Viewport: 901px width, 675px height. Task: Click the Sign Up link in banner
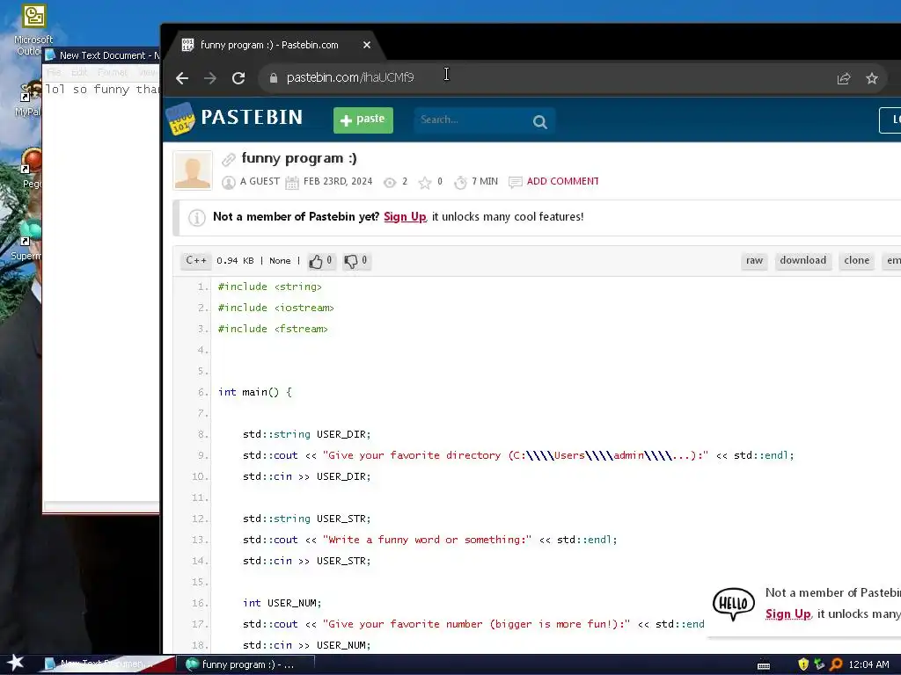point(405,217)
